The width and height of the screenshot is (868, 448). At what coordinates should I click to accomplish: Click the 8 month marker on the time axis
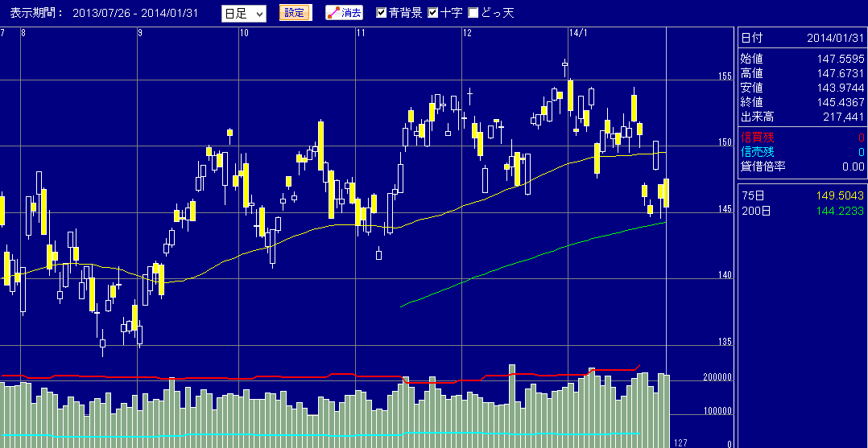(x=23, y=33)
